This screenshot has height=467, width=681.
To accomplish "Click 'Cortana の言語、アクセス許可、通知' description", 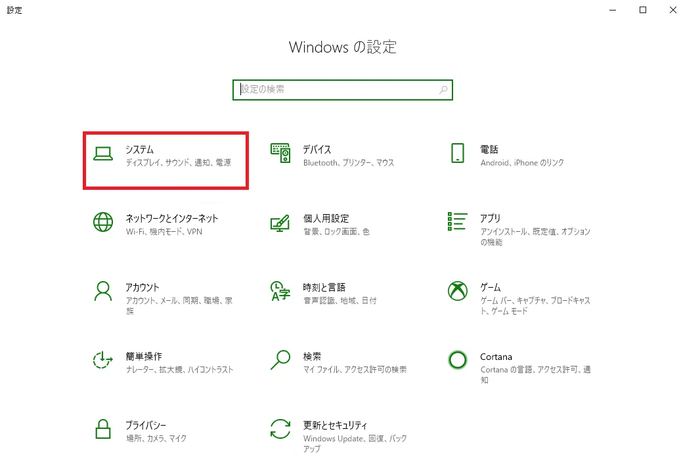I will tap(535, 375).
